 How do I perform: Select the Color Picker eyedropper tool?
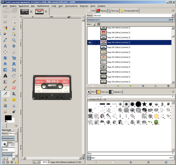[x=5, y=40]
